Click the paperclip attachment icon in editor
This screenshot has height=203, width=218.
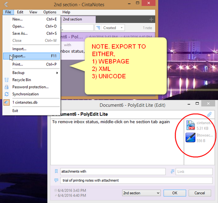[x=210, y=114]
